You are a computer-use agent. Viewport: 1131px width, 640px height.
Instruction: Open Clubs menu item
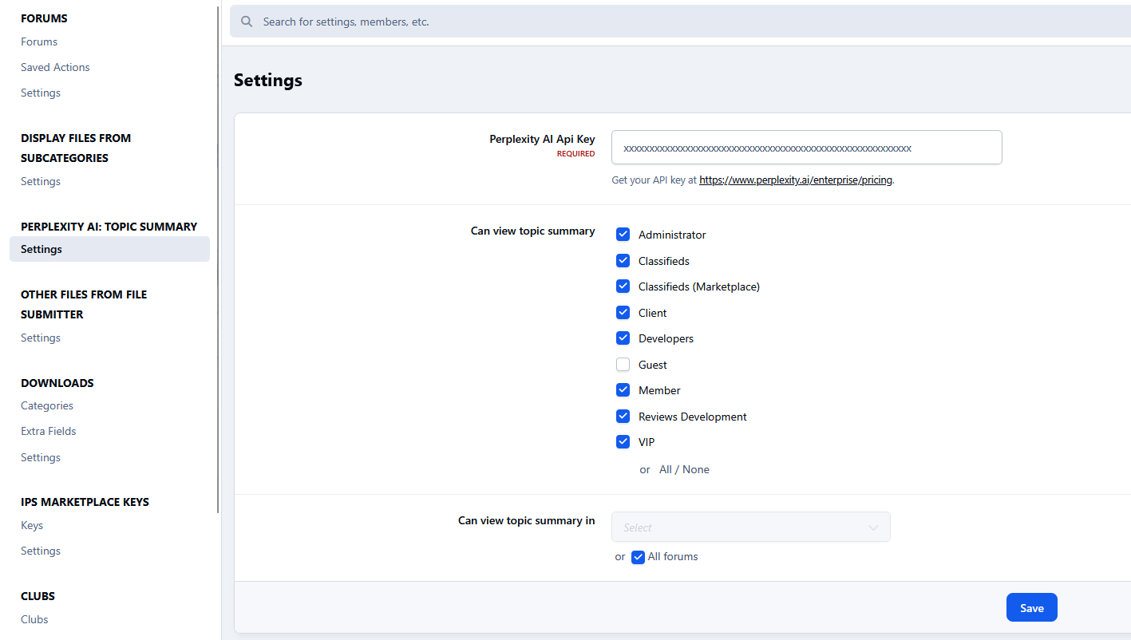pos(34,619)
